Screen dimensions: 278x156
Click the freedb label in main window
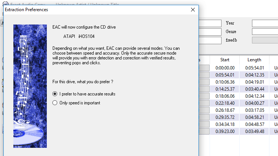tap(231, 40)
